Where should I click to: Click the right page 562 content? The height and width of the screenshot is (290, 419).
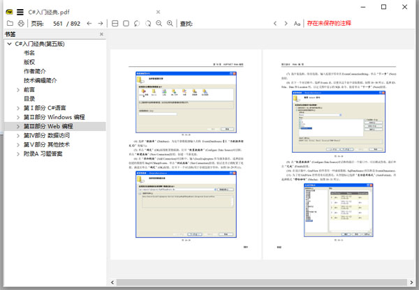(339, 155)
